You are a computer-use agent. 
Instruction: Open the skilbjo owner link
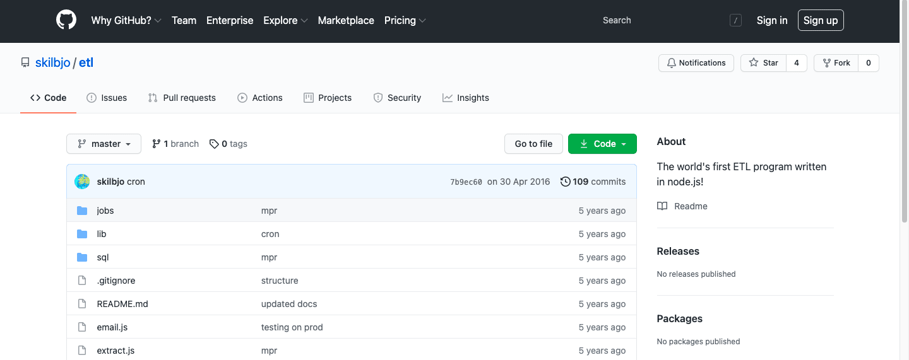53,62
